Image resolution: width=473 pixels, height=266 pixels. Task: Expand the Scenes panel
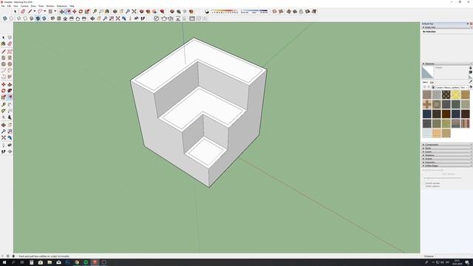point(423,159)
